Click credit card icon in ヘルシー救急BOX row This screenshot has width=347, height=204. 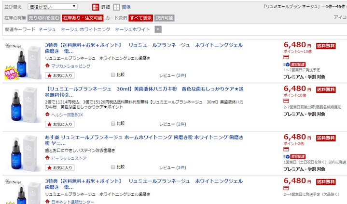[286, 101]
